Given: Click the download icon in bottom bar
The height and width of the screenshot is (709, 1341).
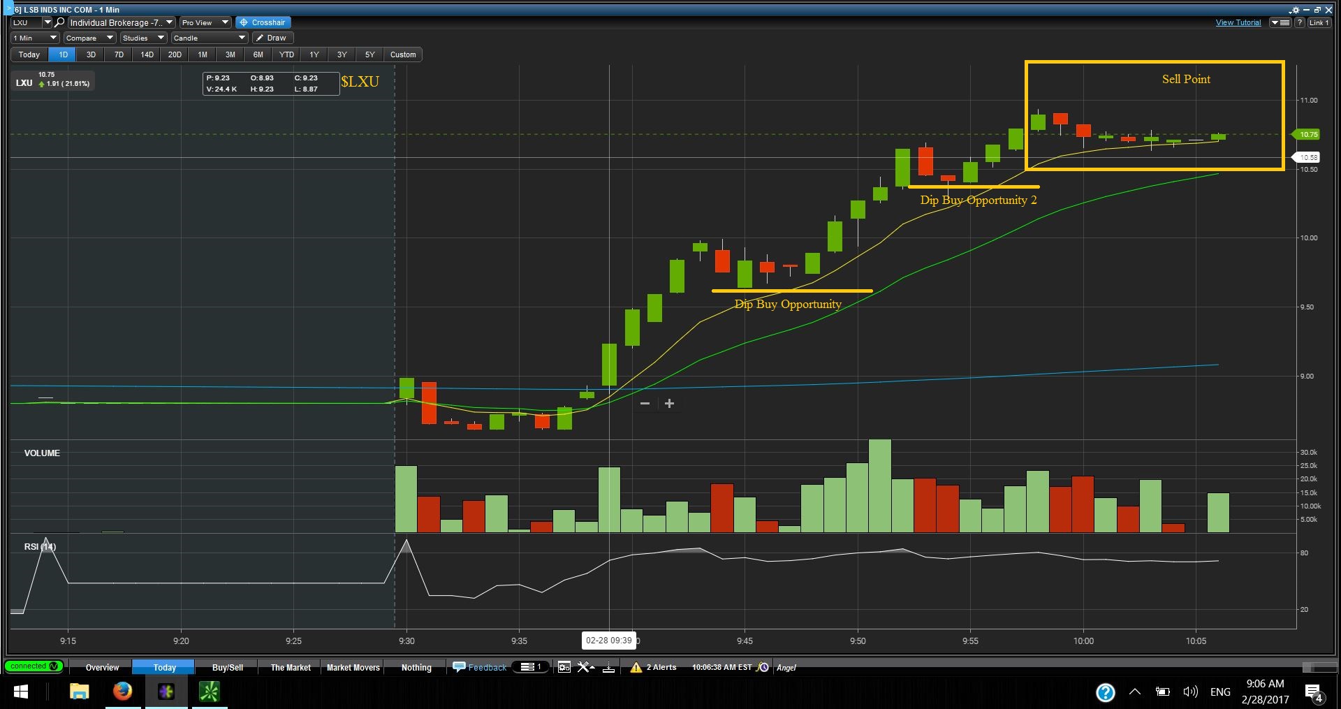Looking at the screenshot, I should (x=608, y=667).
